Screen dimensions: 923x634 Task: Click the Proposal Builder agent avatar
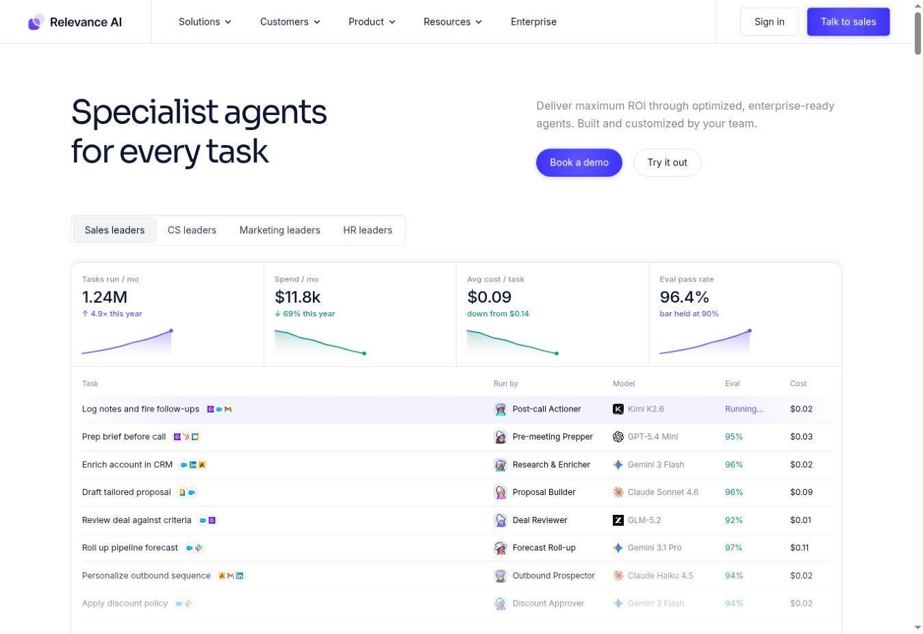pos(501,492)
